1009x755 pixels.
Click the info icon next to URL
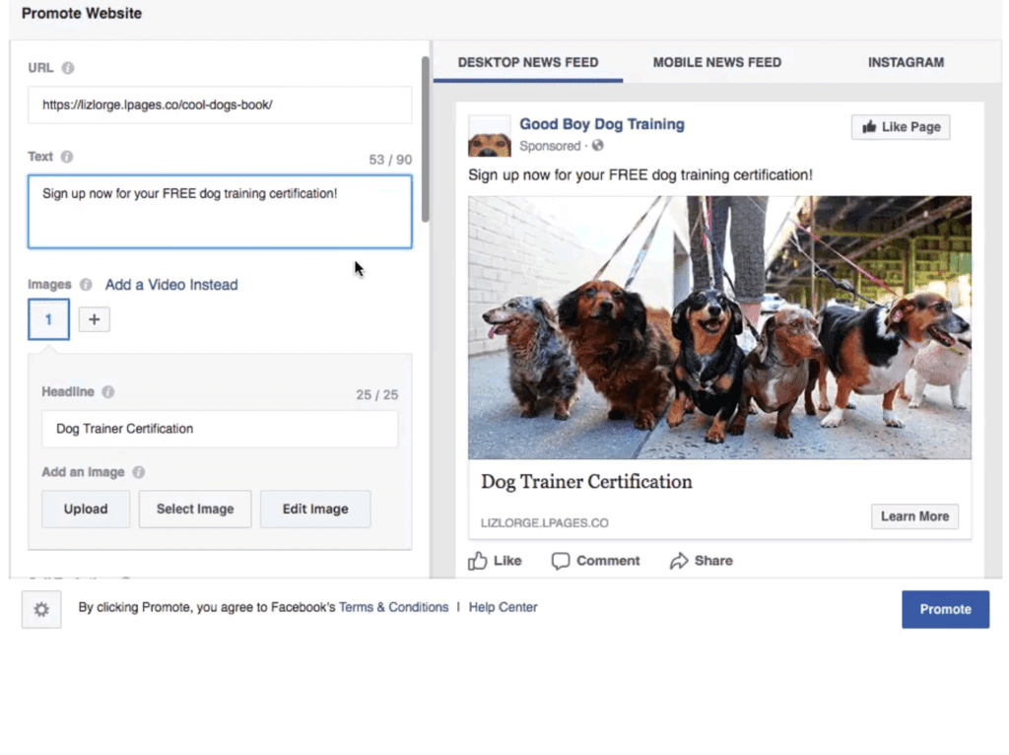(x=68, y=68)
